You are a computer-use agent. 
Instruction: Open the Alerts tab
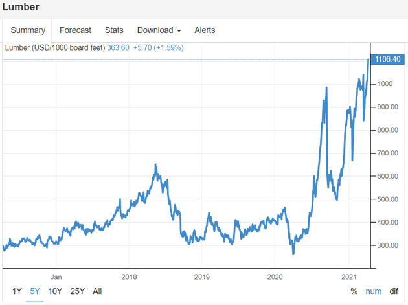tap(205, 30)
